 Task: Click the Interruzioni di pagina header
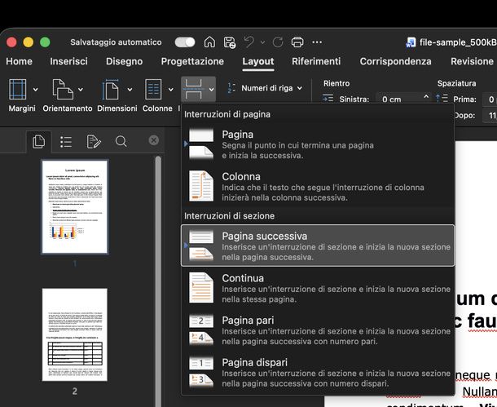click(227, 114)
